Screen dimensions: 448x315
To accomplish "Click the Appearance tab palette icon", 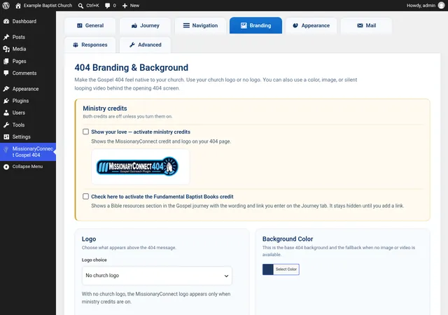I will coord(295,25).
